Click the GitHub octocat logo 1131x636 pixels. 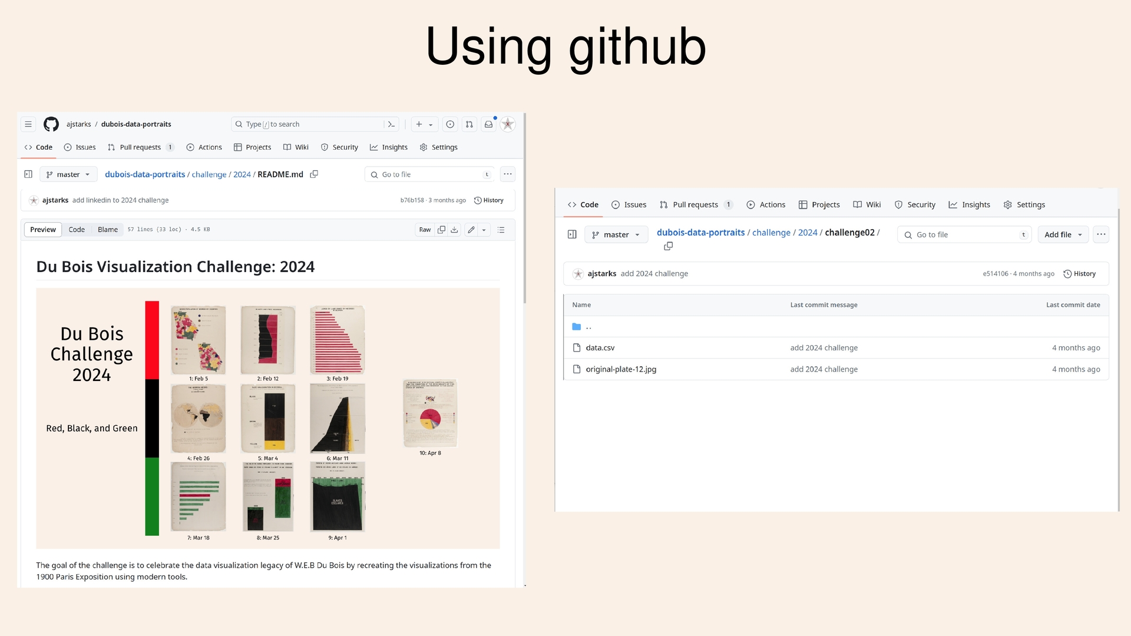[51, 124]
